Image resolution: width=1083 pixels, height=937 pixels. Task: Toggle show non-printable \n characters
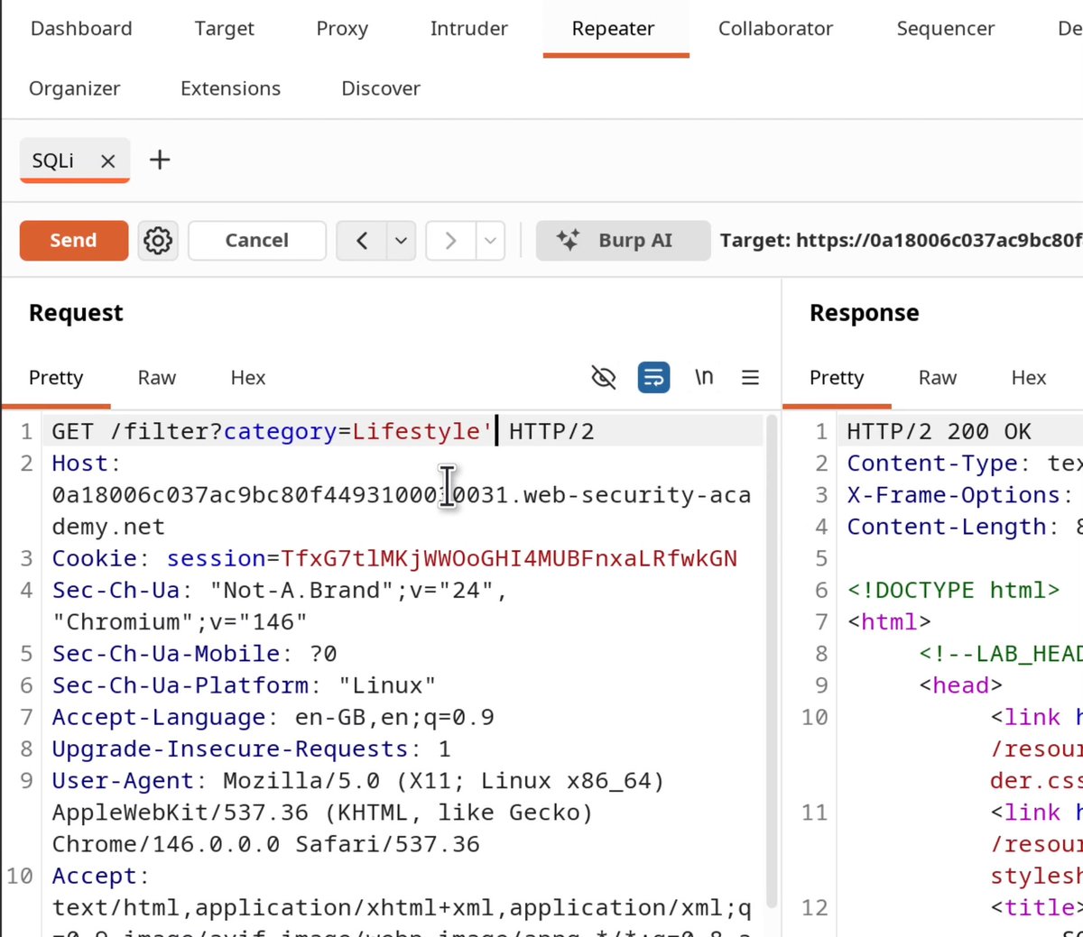pyautogui.click(x=704, y=377)
